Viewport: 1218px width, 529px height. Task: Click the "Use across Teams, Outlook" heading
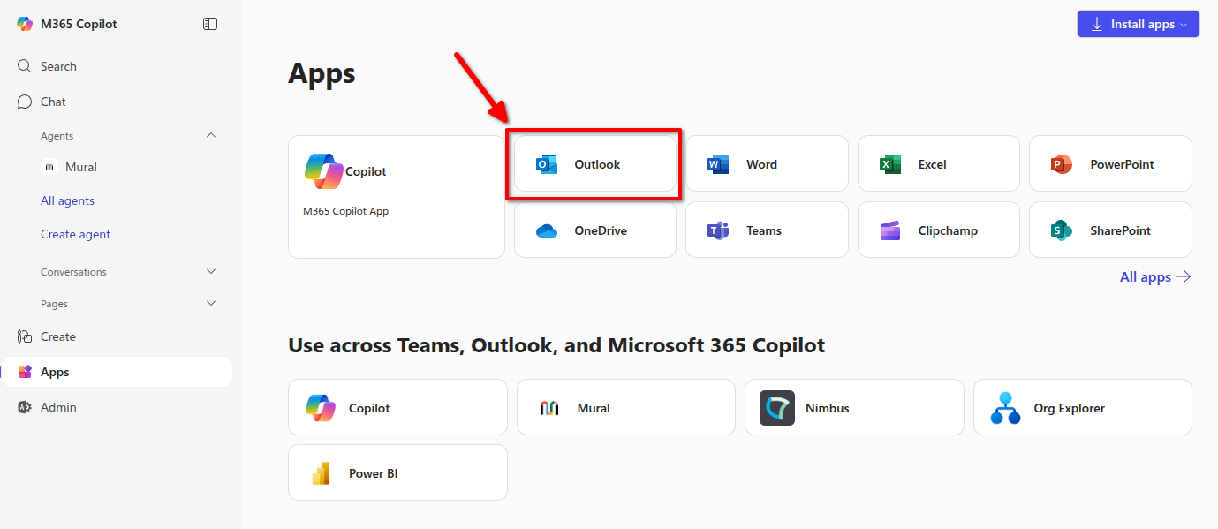(556, 345)
